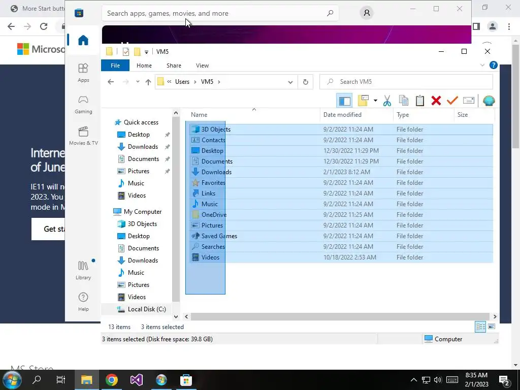
Task: Open Explorer help blue question mark
Action: (x=494, y=65)
